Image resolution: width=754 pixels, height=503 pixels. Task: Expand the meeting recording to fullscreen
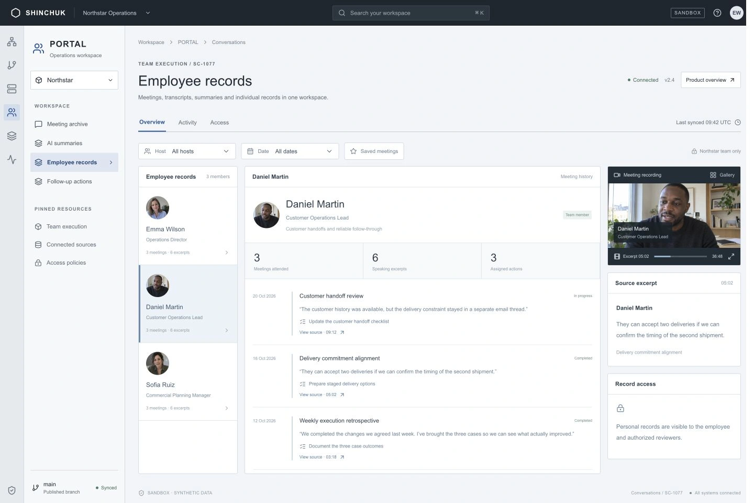pos(731,256)
